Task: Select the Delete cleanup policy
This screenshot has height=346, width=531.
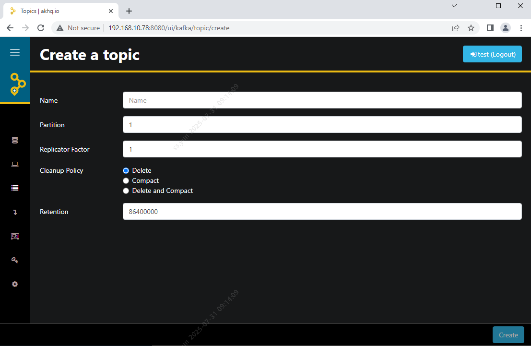Action: coord(126,170)
